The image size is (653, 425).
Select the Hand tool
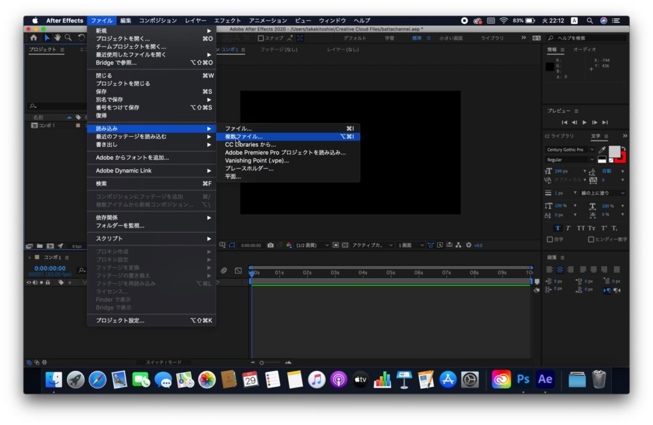(57, 38)
